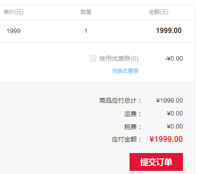Click the 应付金额 label
Image resolution: width=199 pixels, height=174 pixels.
pos(126,140)
